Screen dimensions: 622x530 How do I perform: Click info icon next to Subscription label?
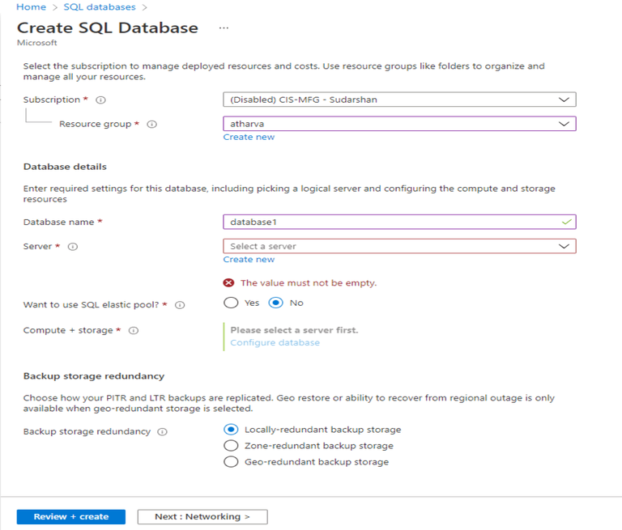click(x=100, y=100)
